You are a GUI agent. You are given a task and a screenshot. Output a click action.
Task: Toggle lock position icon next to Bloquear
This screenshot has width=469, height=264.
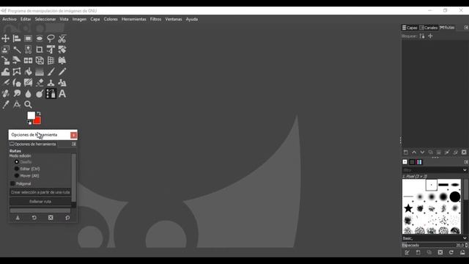point(430,36)
